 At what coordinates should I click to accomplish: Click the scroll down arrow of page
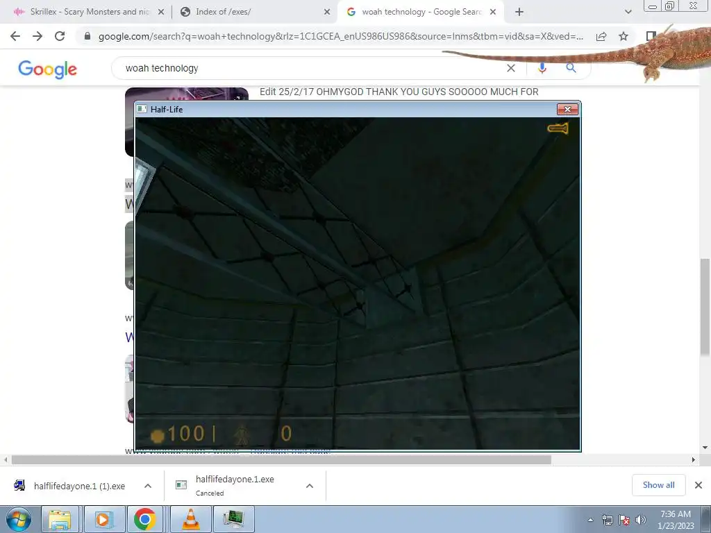[705, 448]
